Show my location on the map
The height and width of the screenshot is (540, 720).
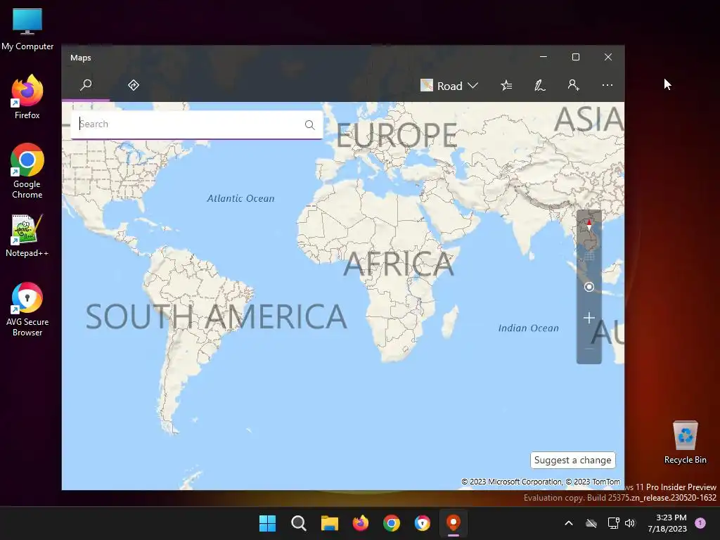tap(589, 287)
